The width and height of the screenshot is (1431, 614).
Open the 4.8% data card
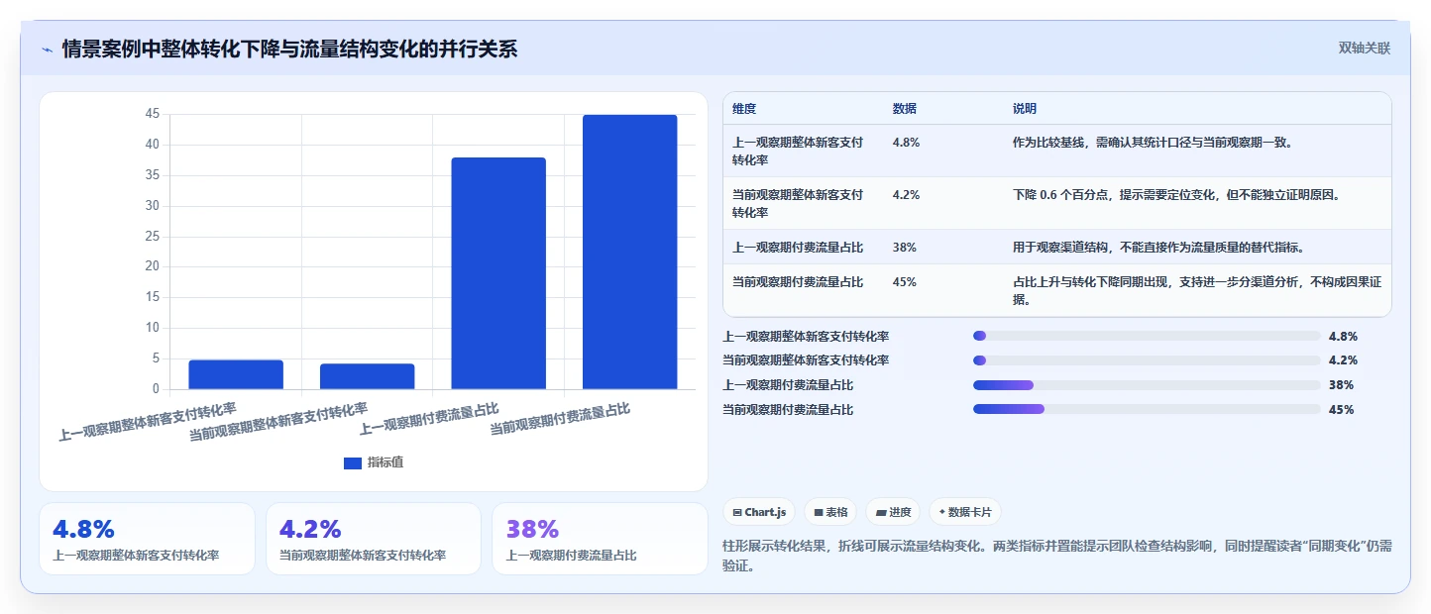pyautogui.click(x=147, y=539)
